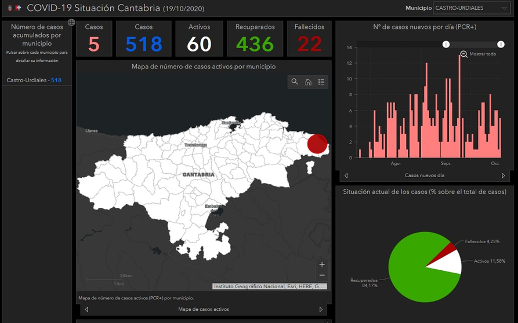Zoom out on the map
518x323 pixels.
click(322, 275)
